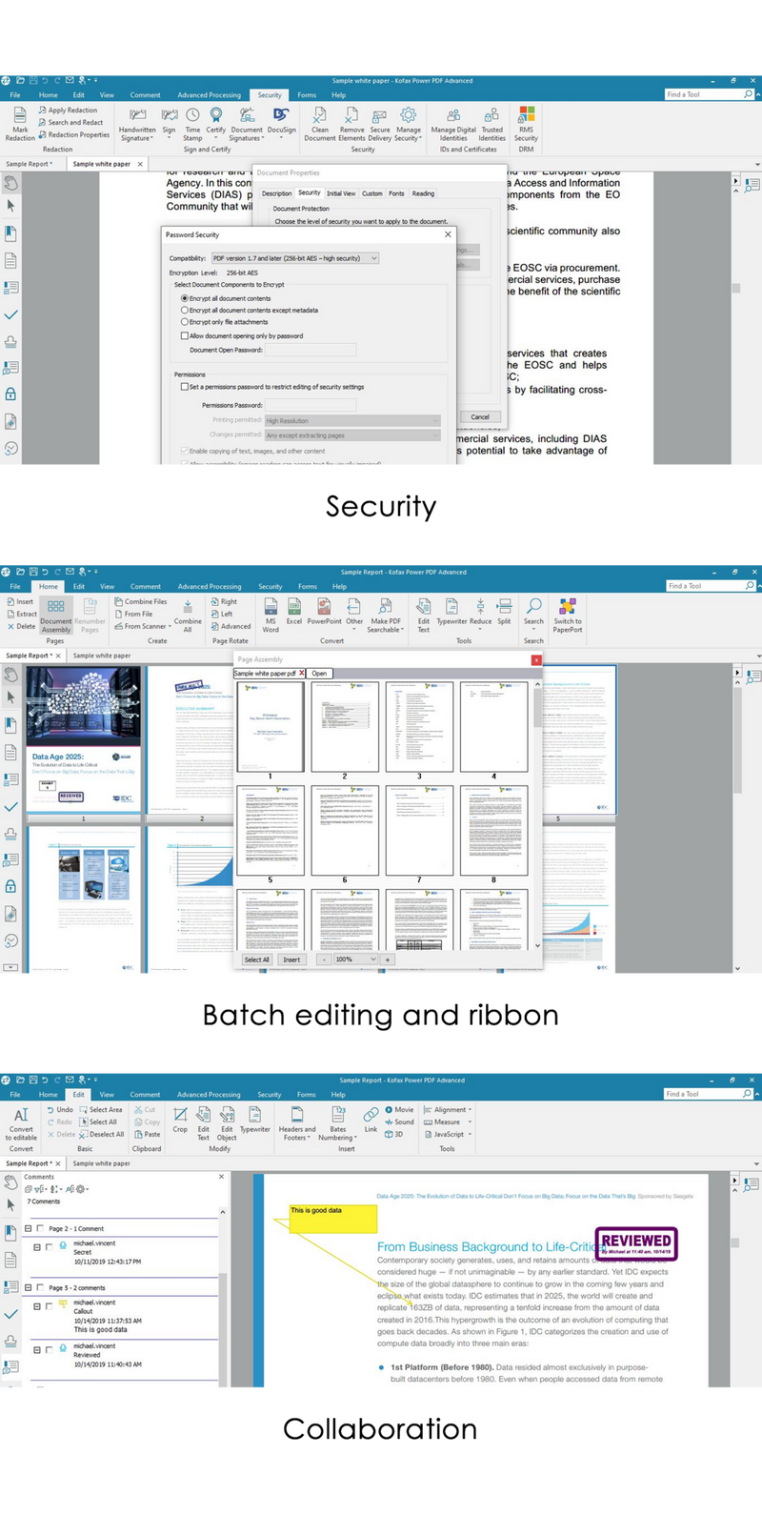Image resolution: width=762 pixels, height=1515 pixels.
Task: Open the 100% zoom dropdown in Page Assembly
Action: point(373,959)
